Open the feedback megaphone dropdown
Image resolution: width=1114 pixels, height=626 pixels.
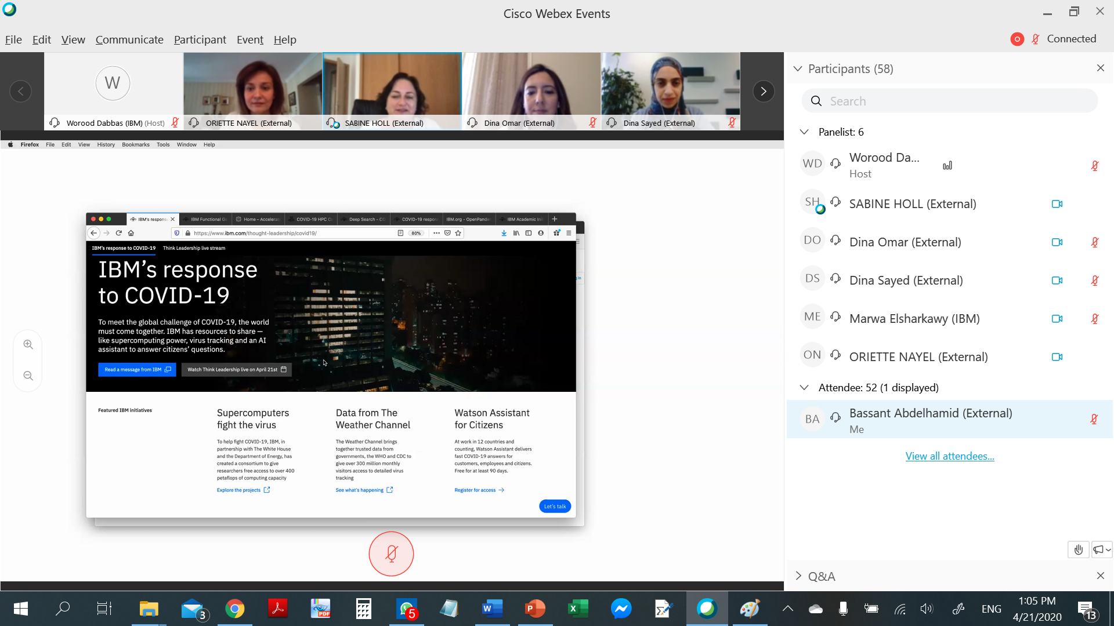pyautogui.click(x=1101, y=549)
